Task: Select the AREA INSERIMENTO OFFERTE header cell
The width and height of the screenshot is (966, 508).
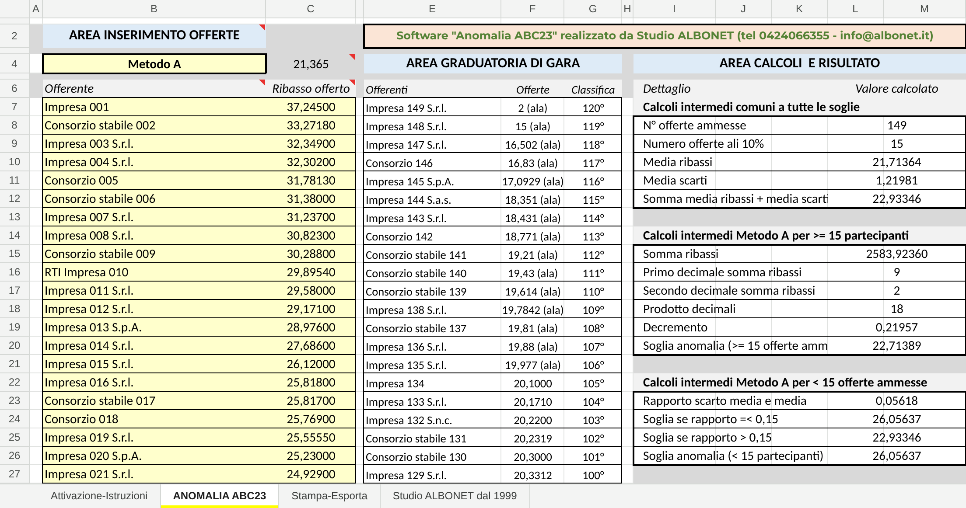Action: 154,35
